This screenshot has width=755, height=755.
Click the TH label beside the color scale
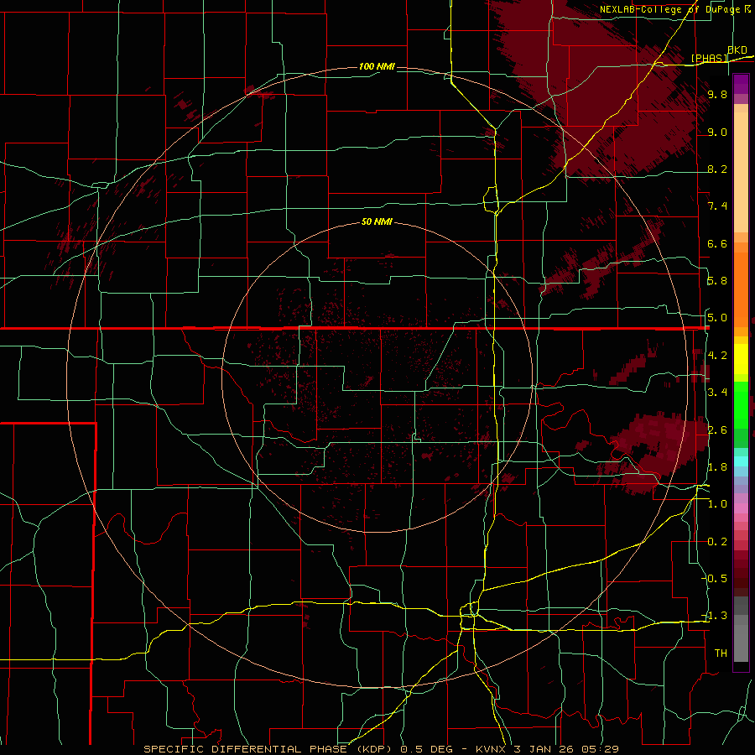pos(721,653)
